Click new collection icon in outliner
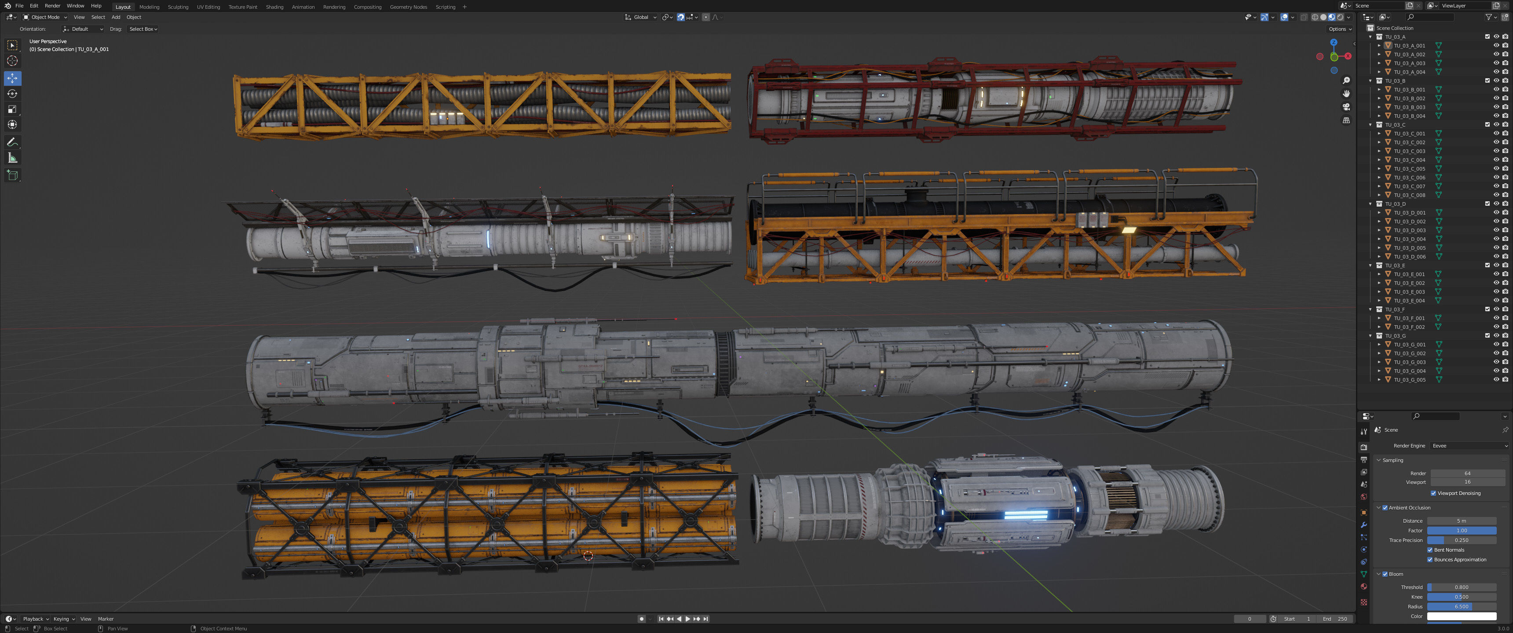The width and height of the screenshot is (1513, 633). pyautogui.click(x=1504, y=17)
